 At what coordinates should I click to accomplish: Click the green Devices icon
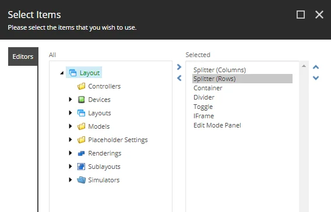[81, 100]
